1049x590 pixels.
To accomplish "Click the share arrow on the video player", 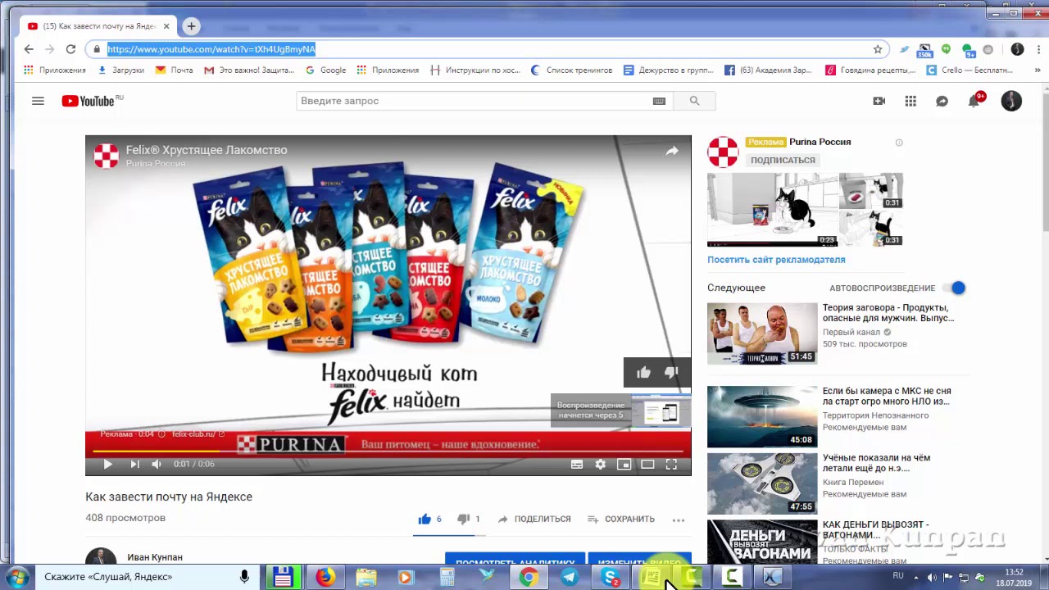I will pos(672,151).
